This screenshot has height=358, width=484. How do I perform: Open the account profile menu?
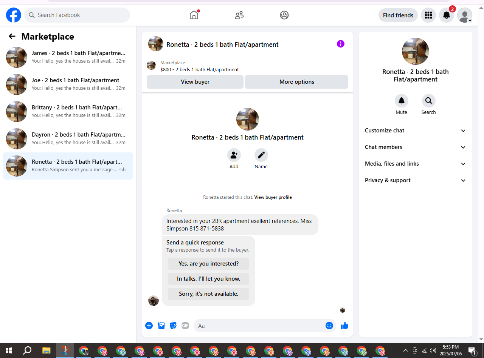[465, 15]
